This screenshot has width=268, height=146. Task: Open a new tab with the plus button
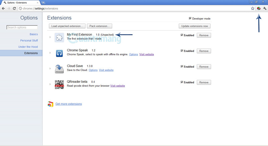click(43, 3)
